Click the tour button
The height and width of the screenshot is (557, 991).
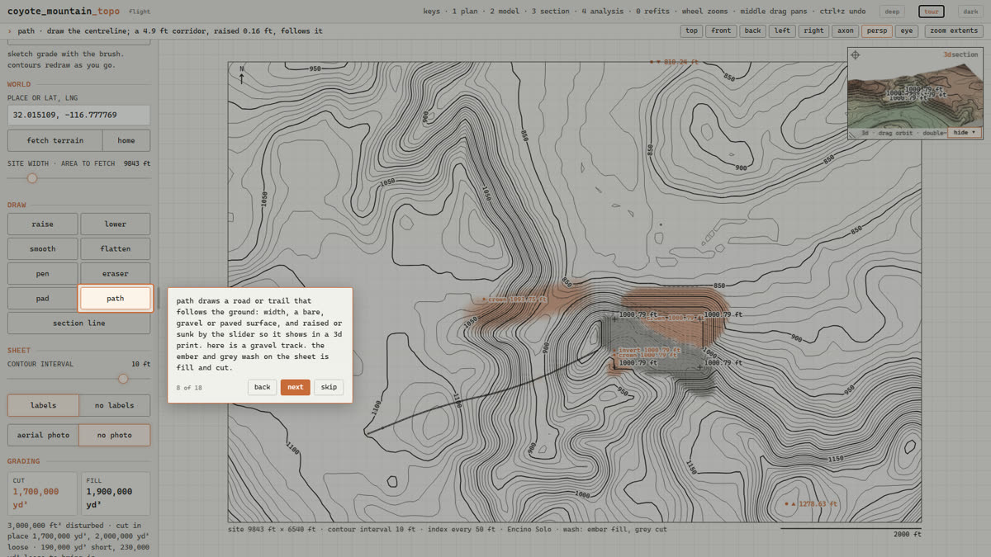[932, 12]
